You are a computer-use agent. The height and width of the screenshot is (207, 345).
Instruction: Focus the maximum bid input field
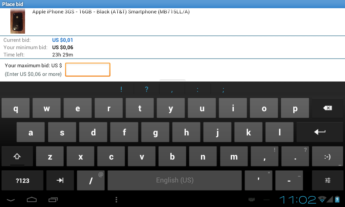(88, 70)
